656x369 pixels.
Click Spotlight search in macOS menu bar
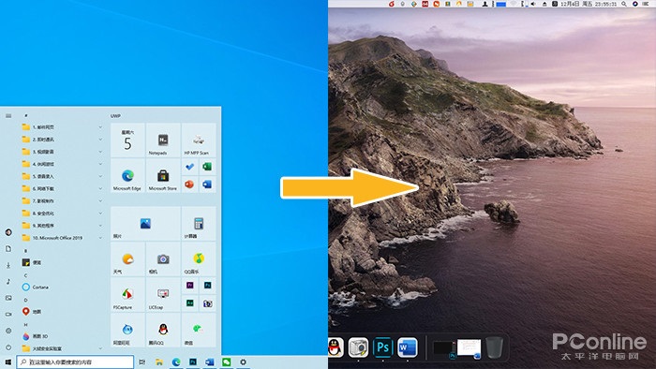624,4
